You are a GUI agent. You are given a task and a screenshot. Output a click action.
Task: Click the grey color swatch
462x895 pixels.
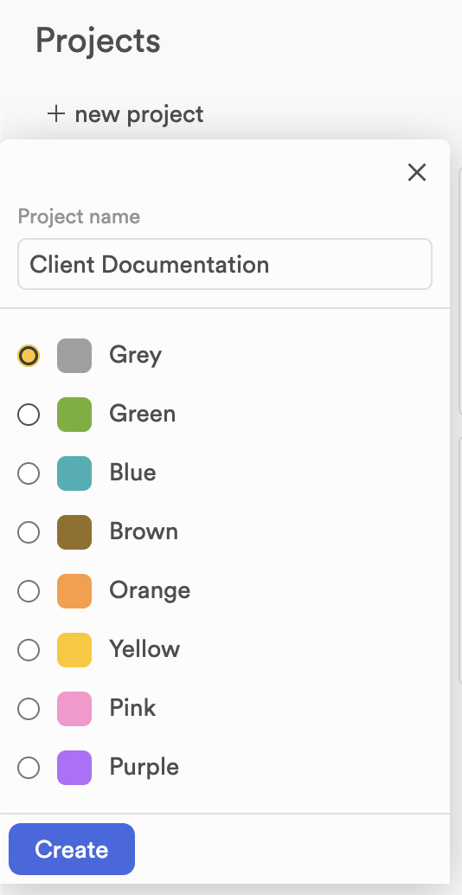[x=74, y=356]
